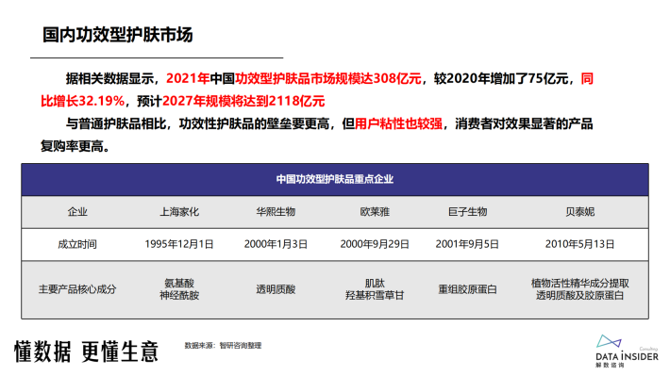Click the 上海家化 company cell
Image resolution: width=670 pixels, height=376 pixels.
click(x=179, y=212)
